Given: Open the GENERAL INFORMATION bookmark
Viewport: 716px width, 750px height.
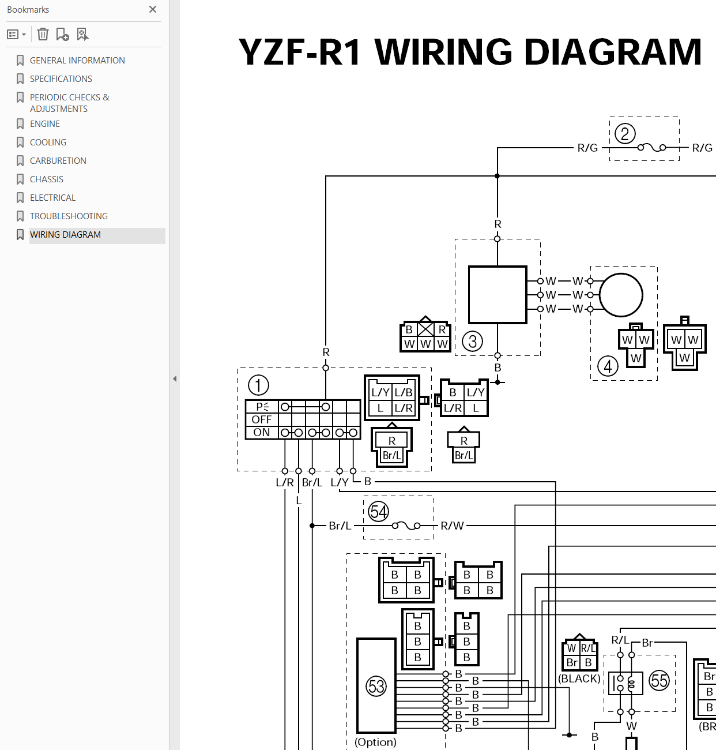Looking at the screenshot, I should click(x=77, y=61).
